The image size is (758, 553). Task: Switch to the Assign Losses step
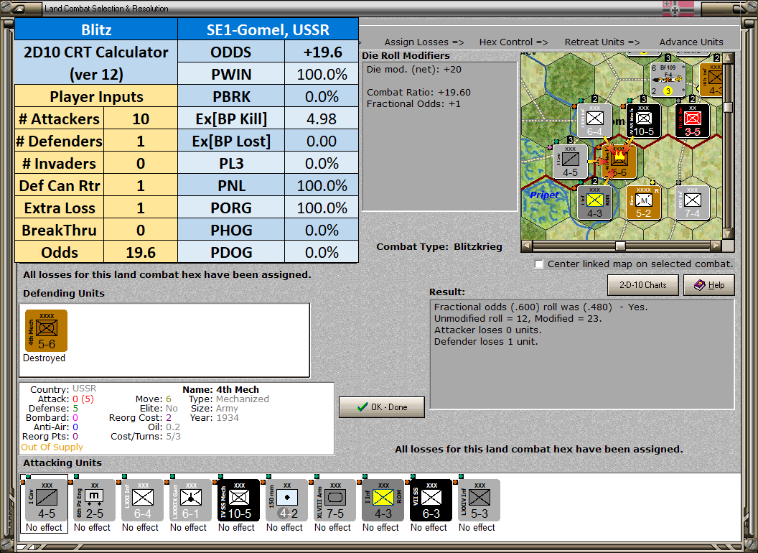(x=424, y=42)
